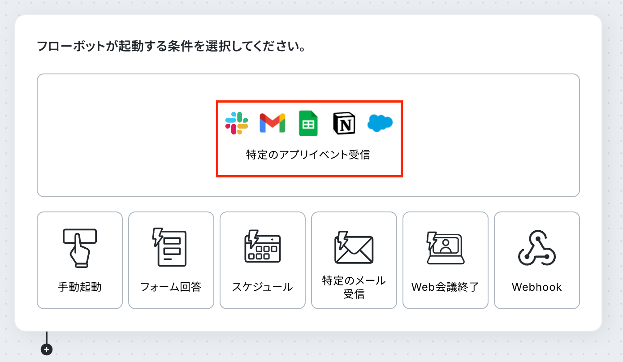Select the 特定のアプリイベント受信 label
This screenshot has width=623, height=362.
pos(308,155)
